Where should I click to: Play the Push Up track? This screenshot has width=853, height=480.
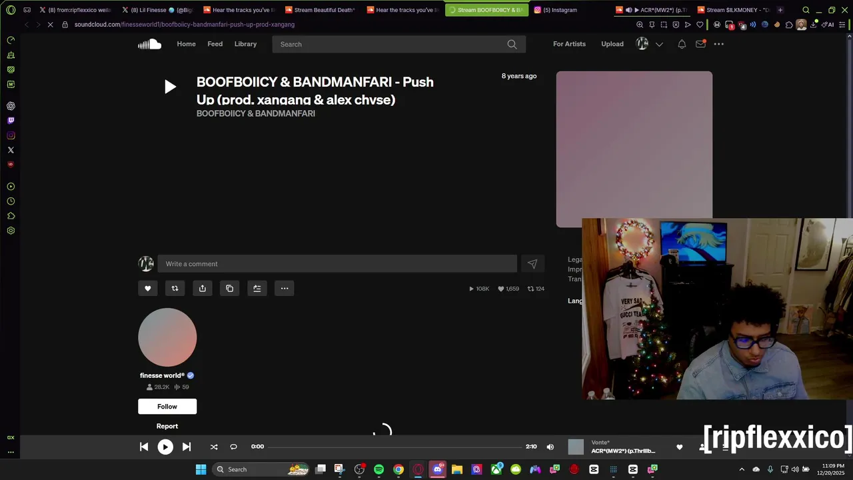pos(170,87)
